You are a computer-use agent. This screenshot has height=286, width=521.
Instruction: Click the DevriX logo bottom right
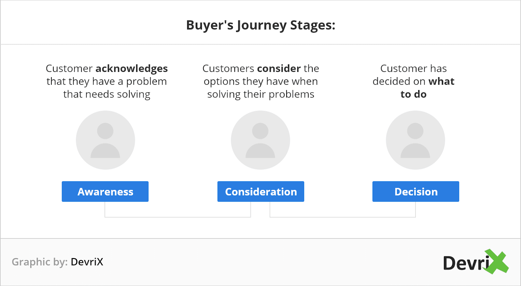(476, 262)
